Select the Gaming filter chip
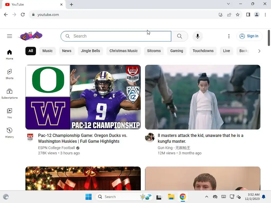Screen dimensions: 271x203 (x=177, y=51)
